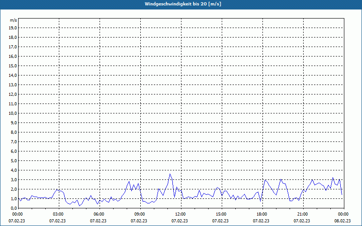Click the 07.02.23 date under 12:00

pyautogui.click(x=180, y=221)
